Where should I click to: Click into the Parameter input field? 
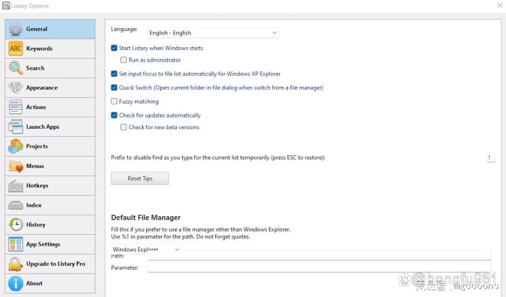(x=319, y=268)
